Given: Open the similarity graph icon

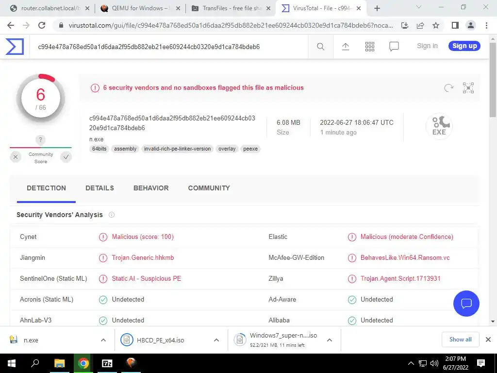Looking at the screenshot, I should point(468,88).
